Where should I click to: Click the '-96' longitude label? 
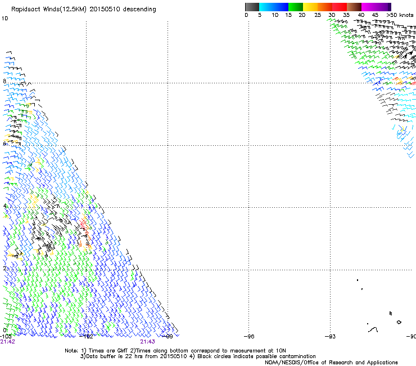point(249,337)
